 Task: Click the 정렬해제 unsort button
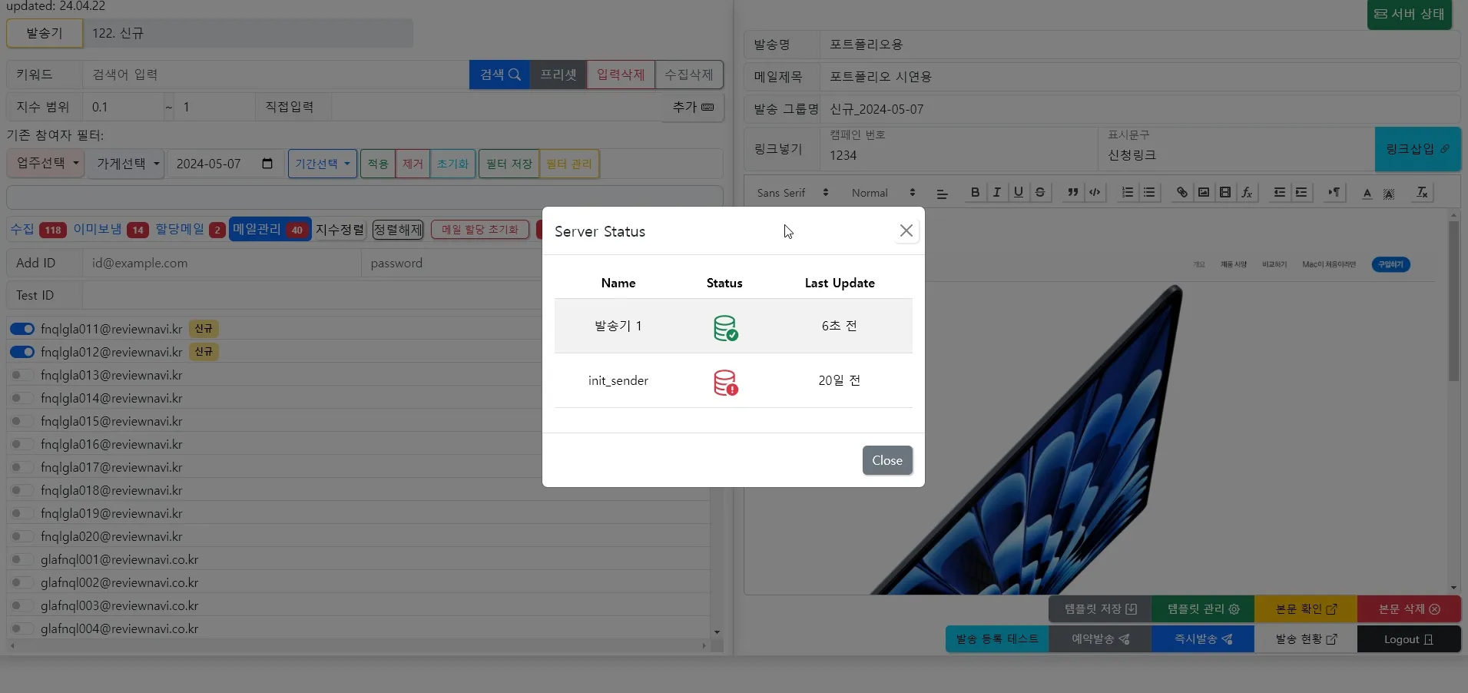(x=398, y=230)
